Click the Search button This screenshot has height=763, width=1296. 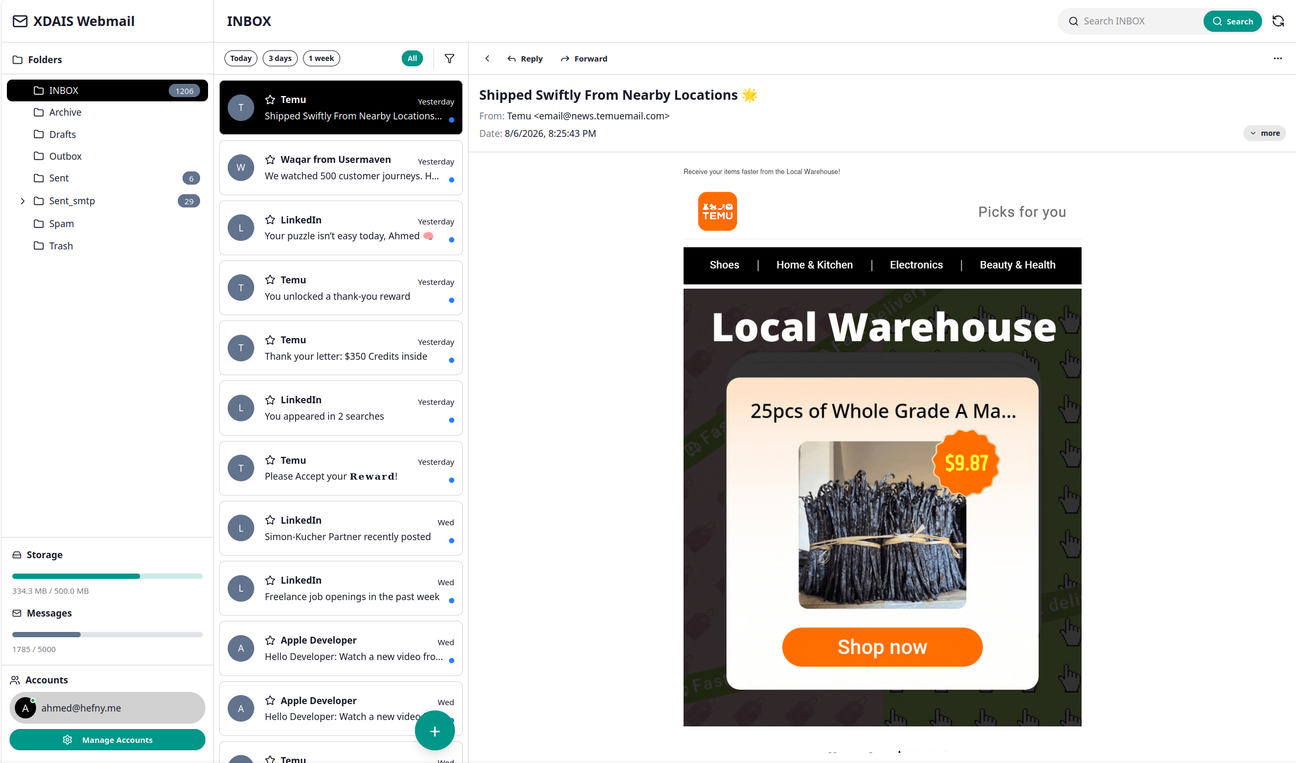(1233, 21)
